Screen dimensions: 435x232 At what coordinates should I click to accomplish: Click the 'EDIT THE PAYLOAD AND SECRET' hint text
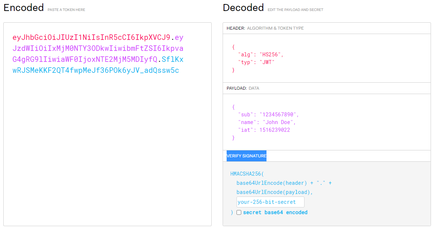click(x=295, y=10)
